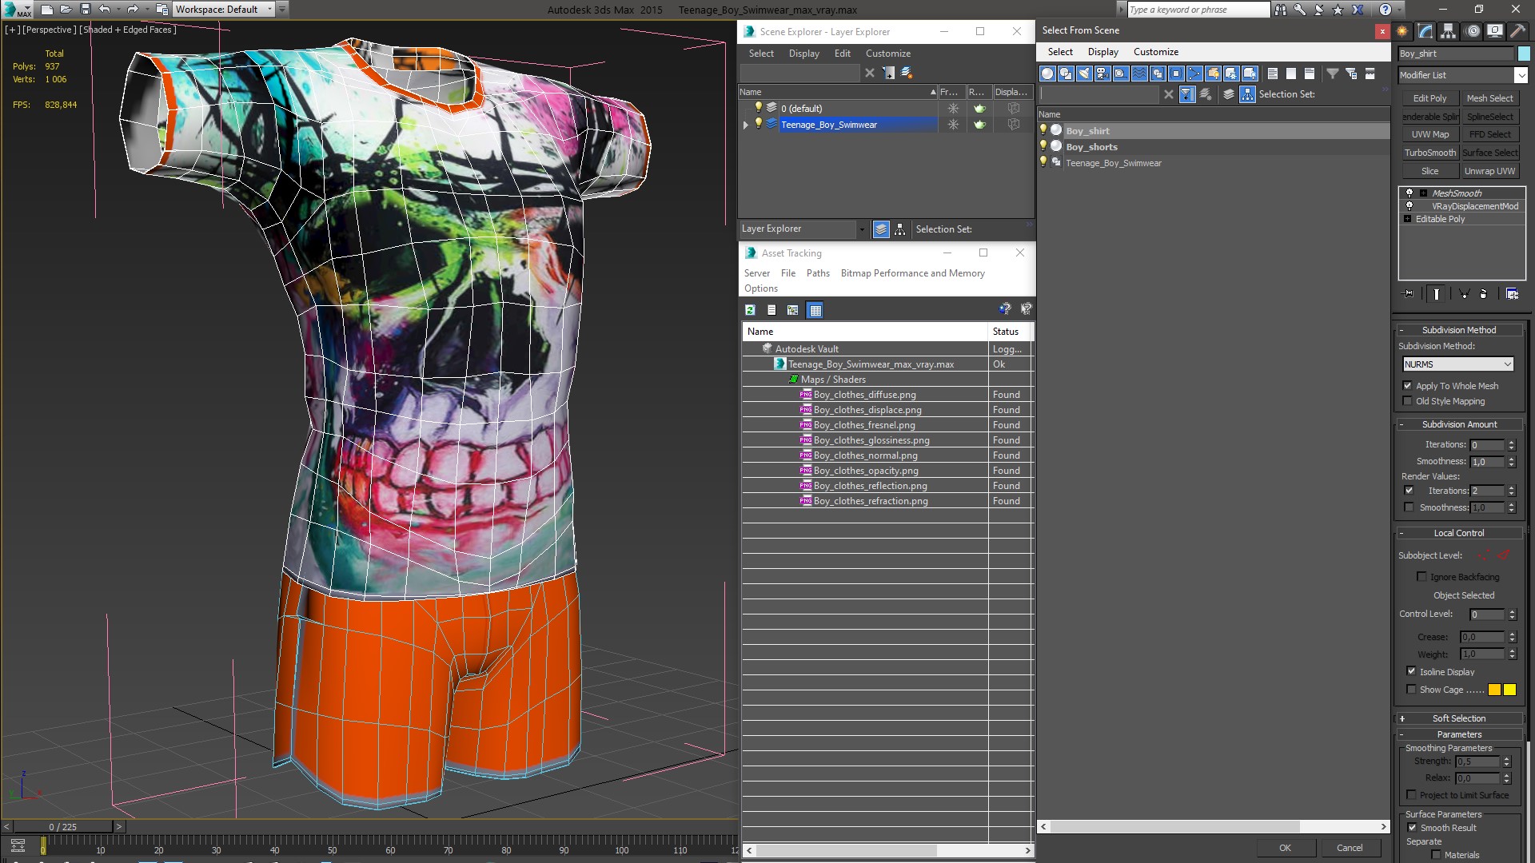Viewport: 1535px width, 863px height.
Task: Click Refresh icon in Asset Tracking toolbar
Action: (750, 310)
